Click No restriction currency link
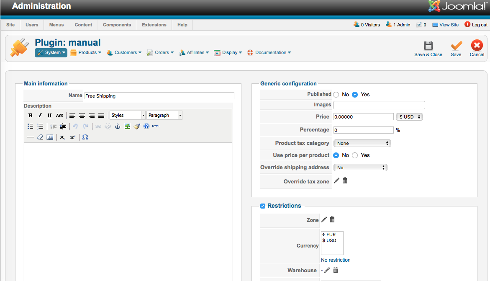The height and width of the screenshot is (281, 490). point(336,260)
